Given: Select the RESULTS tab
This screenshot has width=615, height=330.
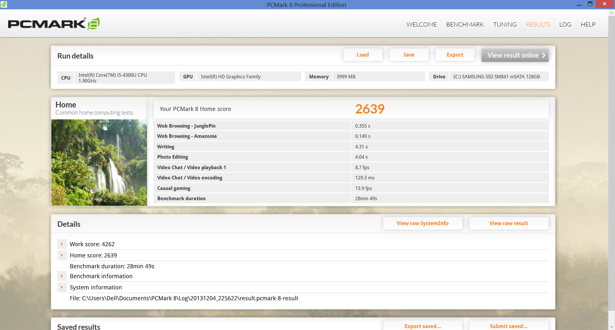Looking at the screenshot, I should point(538,25).
